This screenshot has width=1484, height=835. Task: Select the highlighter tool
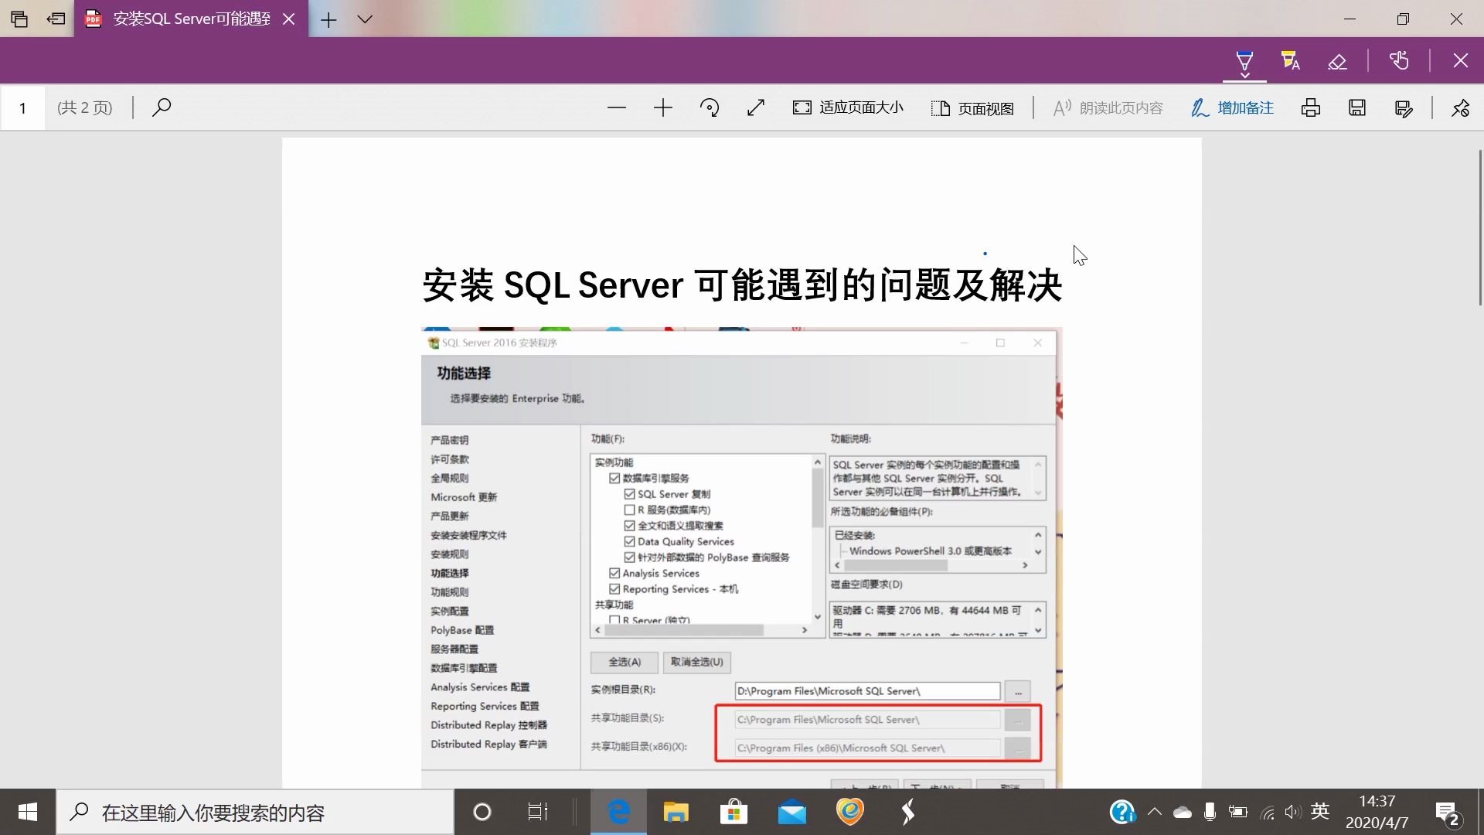[x=1290, y=60]
